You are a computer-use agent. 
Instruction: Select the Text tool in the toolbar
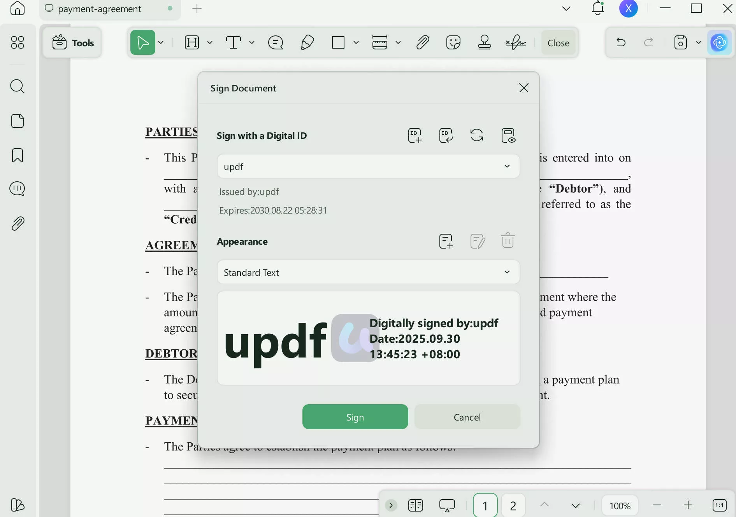coord(234,42)
